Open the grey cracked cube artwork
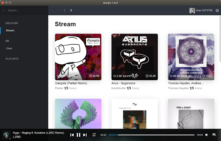 pos(191,114)
